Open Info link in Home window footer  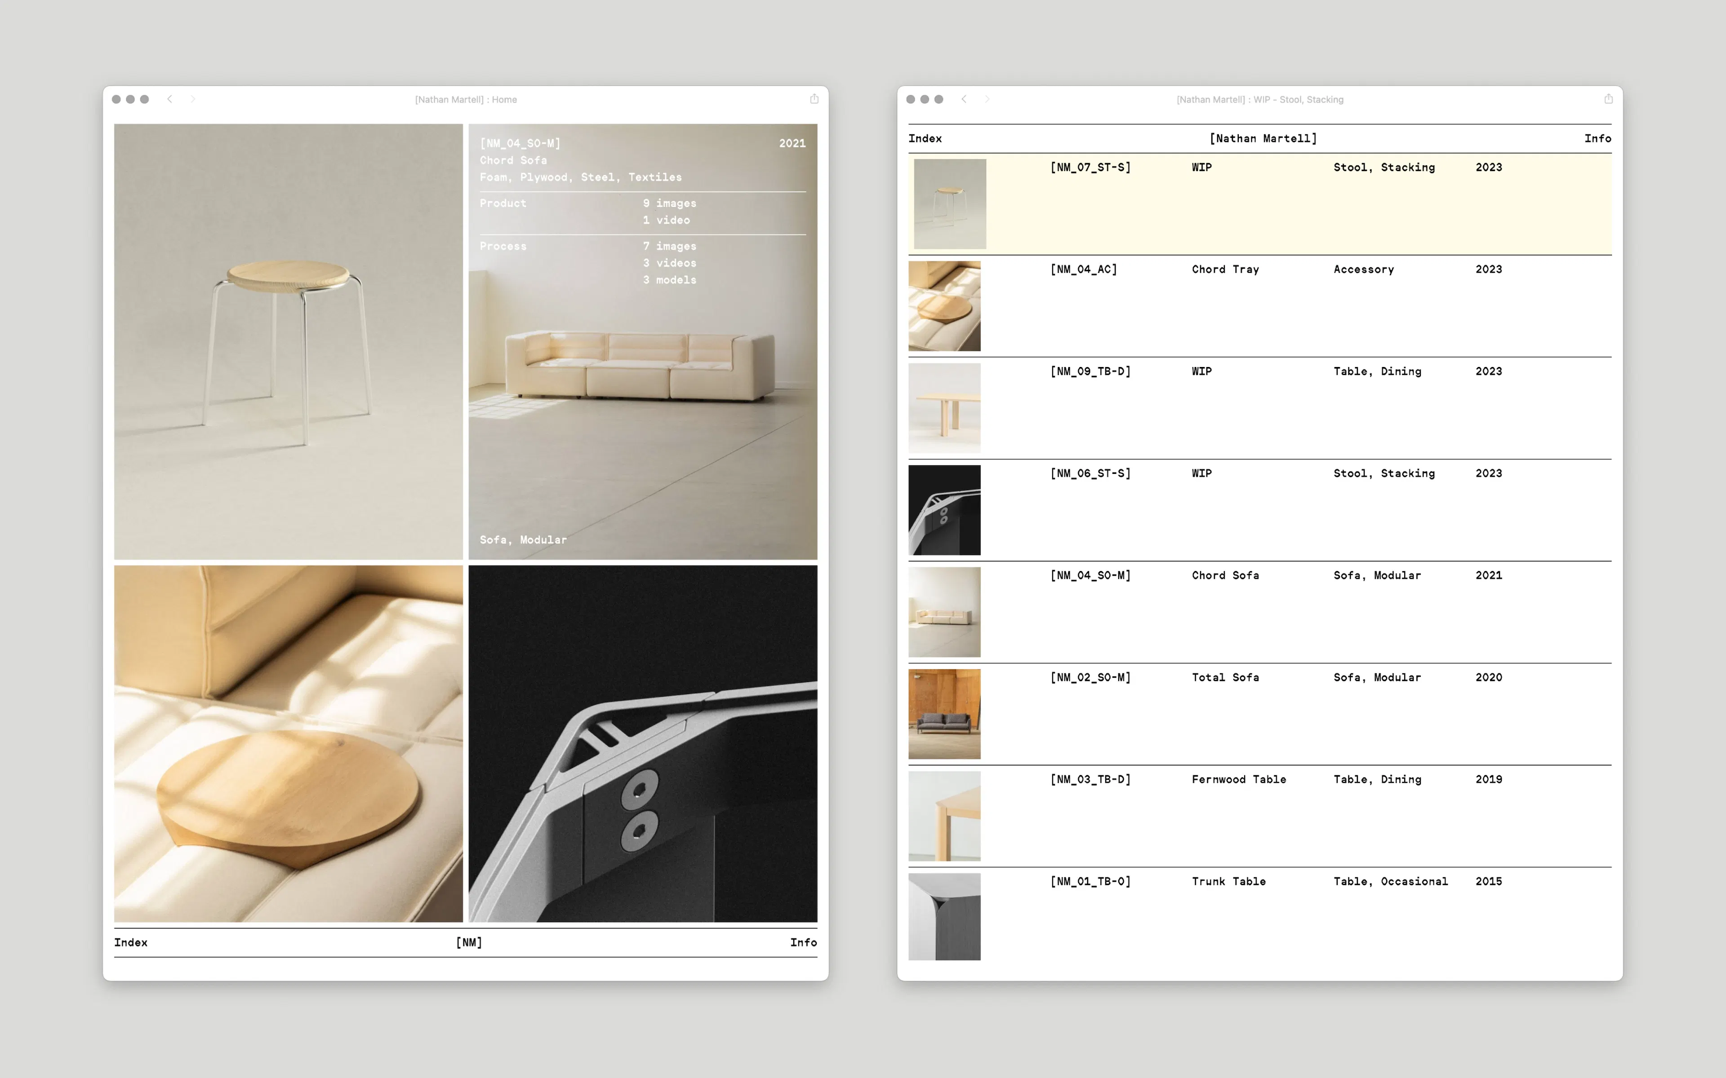[803, 942]
